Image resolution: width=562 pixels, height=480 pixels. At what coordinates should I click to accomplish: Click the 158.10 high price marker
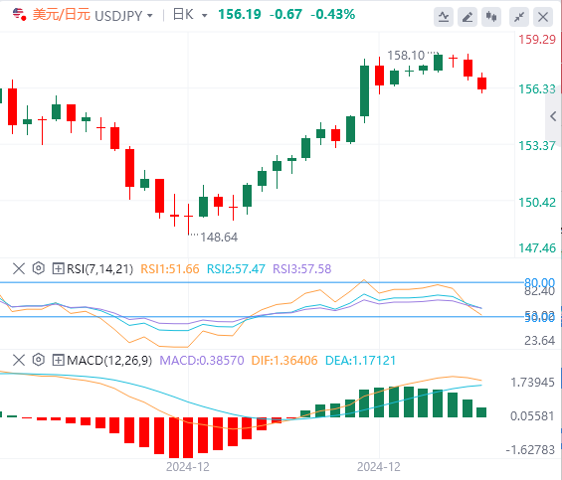pos(406,56)
